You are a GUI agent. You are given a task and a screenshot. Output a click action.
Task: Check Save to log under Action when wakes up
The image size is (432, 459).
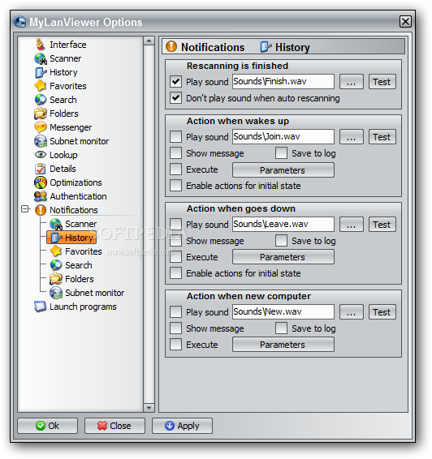[x=281, y=152]
